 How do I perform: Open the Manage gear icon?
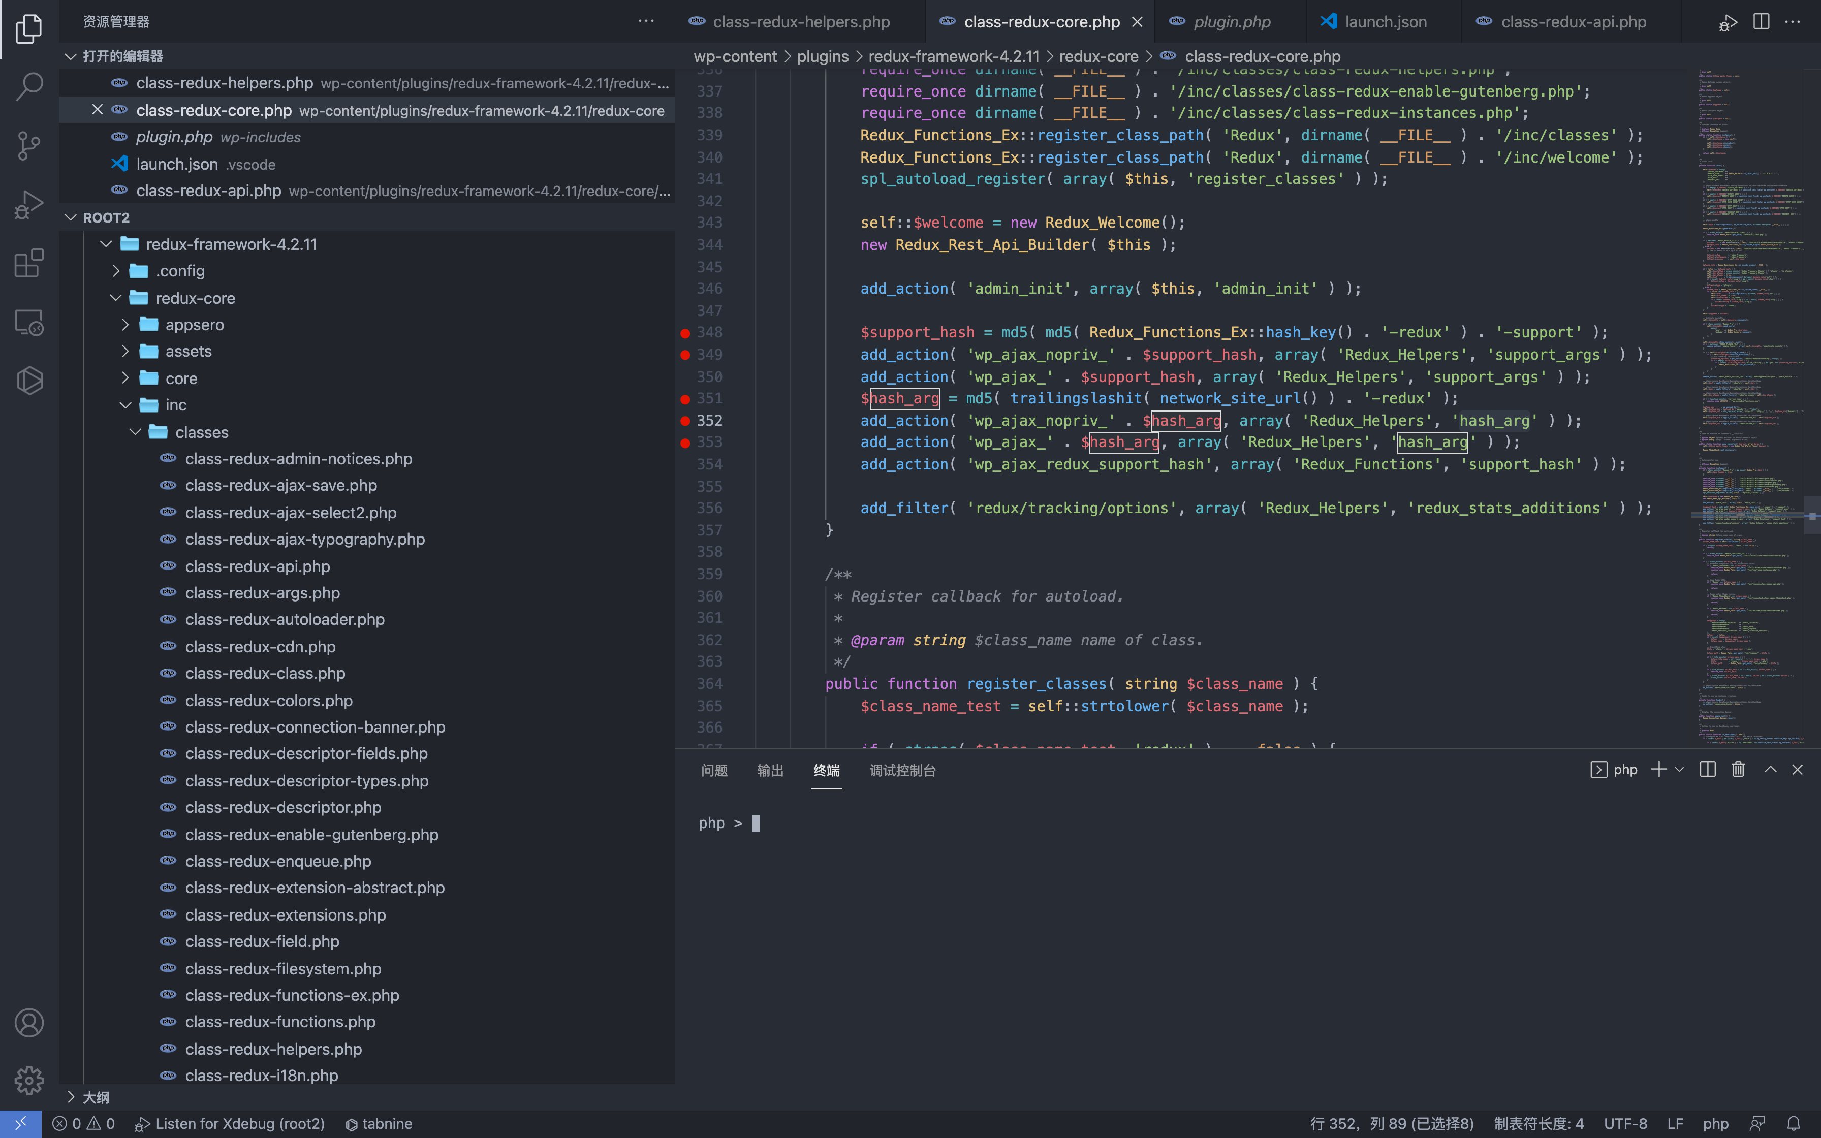(28, 1081)
